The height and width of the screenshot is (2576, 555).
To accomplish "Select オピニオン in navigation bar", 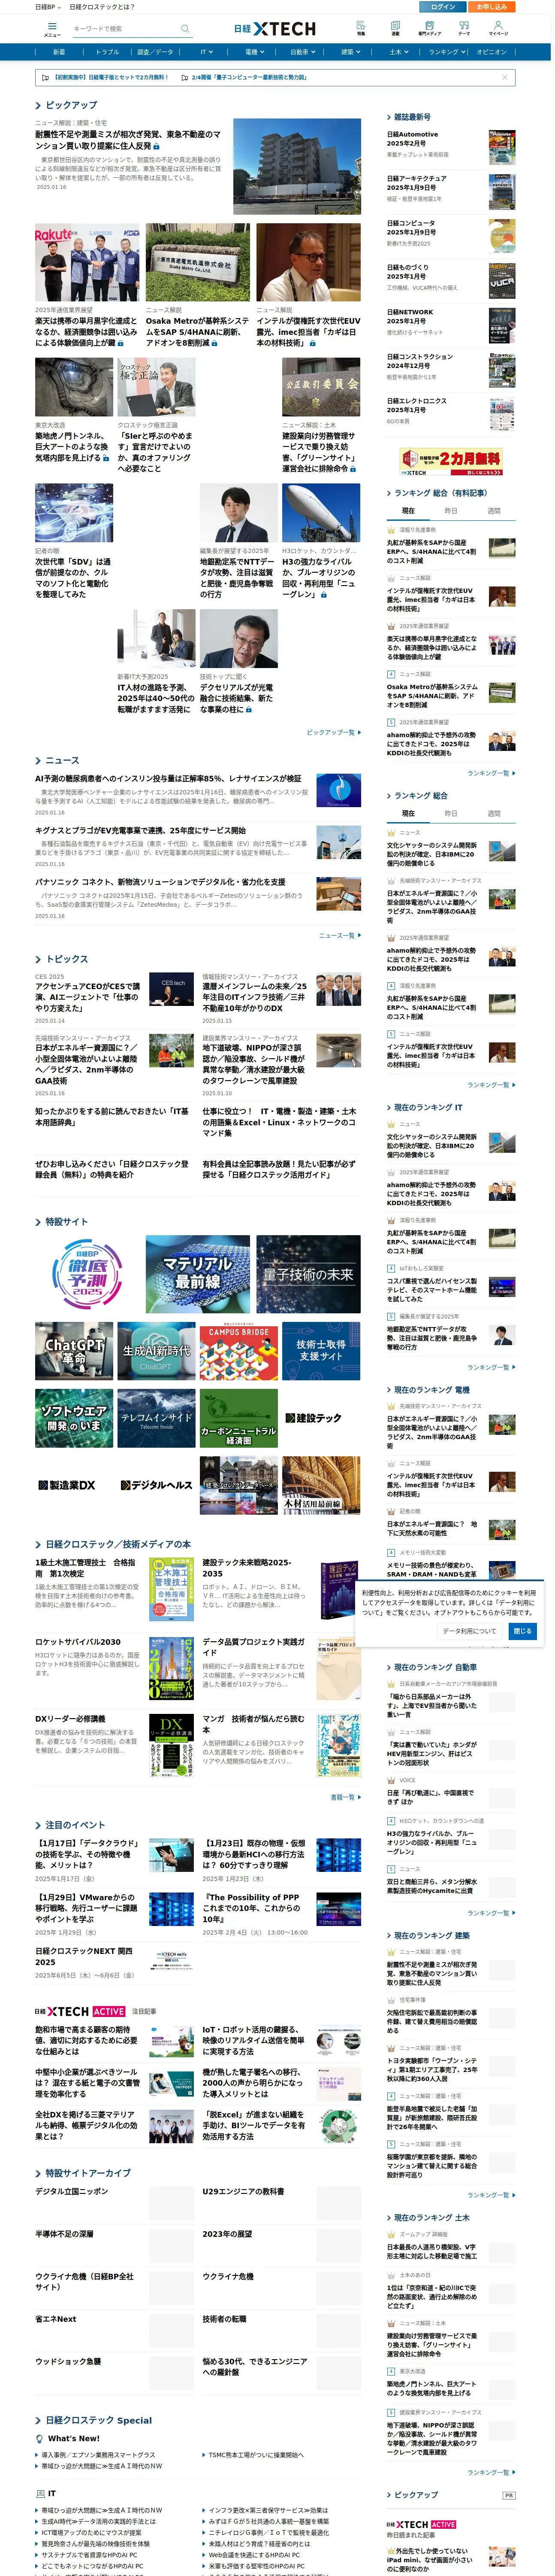I will (x=492, y=52).
